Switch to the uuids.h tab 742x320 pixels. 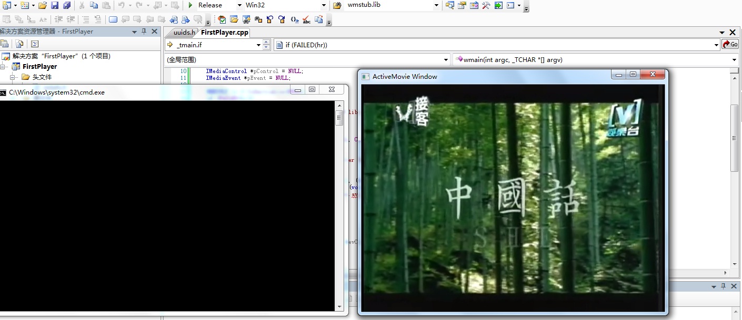184,33
